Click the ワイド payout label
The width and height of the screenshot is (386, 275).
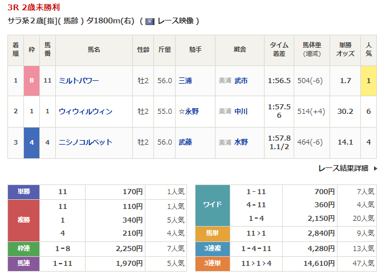tap(212, 205)
